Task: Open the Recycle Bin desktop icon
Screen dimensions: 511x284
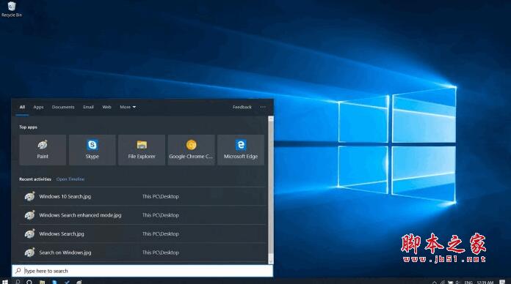Action: pyautogui.click(x=12, y=9)
